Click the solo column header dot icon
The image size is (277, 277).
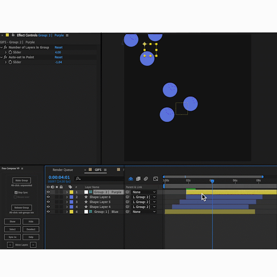point(57,187)
